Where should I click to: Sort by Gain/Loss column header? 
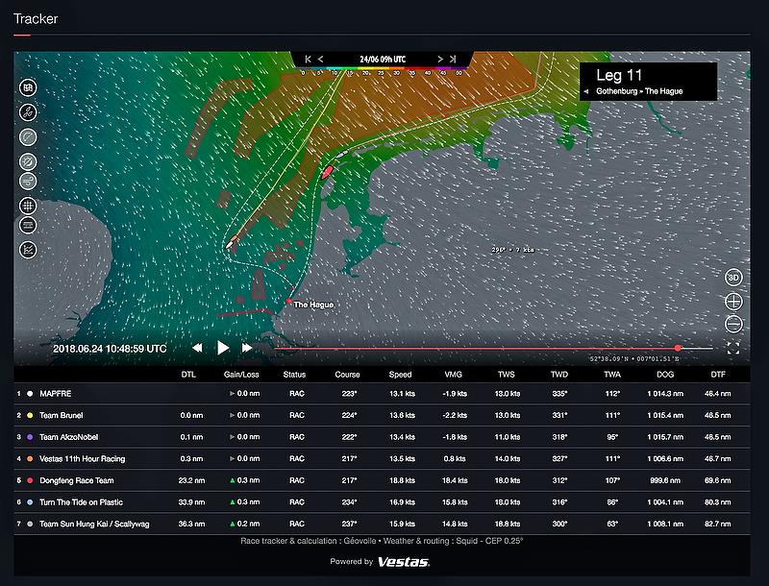pos(241,375)
